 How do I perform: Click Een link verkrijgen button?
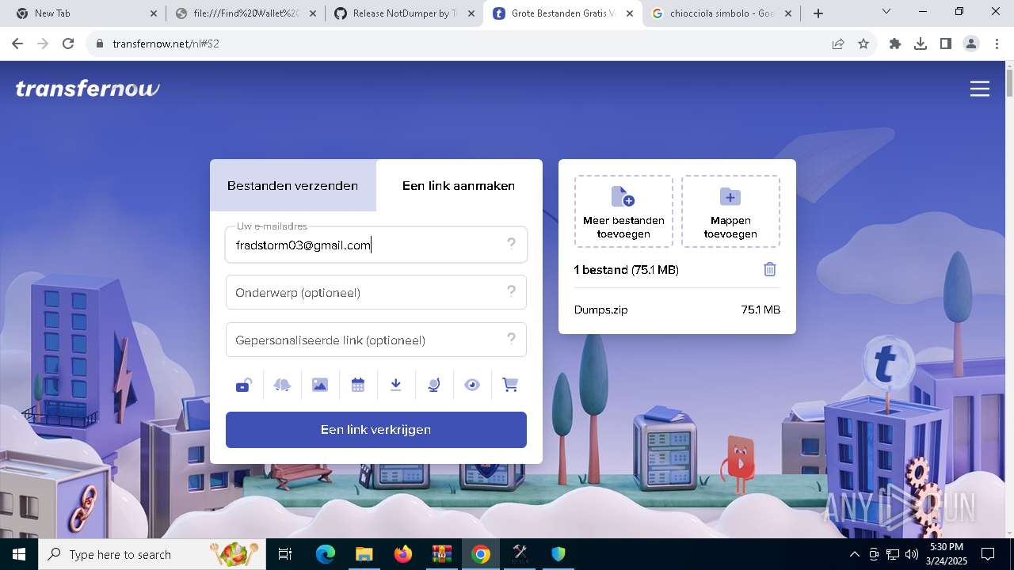pos(376,430)
